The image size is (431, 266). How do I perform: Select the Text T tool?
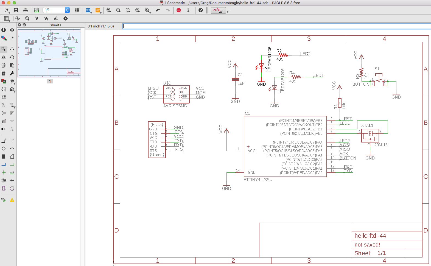tap(12, 141)
